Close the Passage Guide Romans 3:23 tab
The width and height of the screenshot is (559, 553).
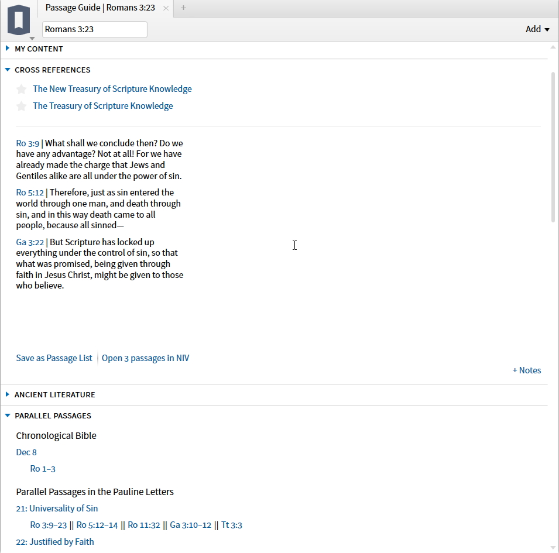point(166,8)
